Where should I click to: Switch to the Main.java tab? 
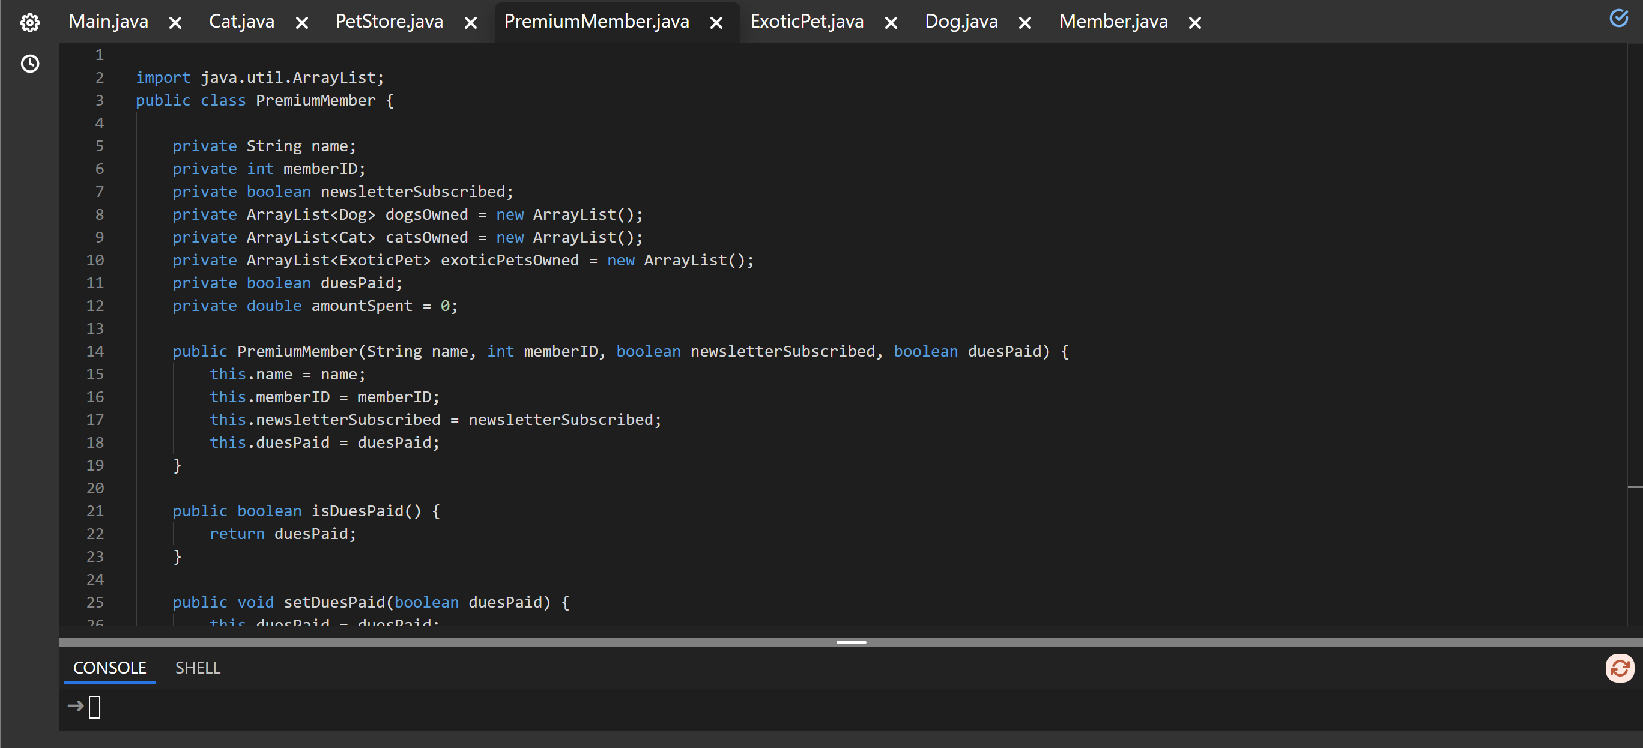click(x=109, y=22)
